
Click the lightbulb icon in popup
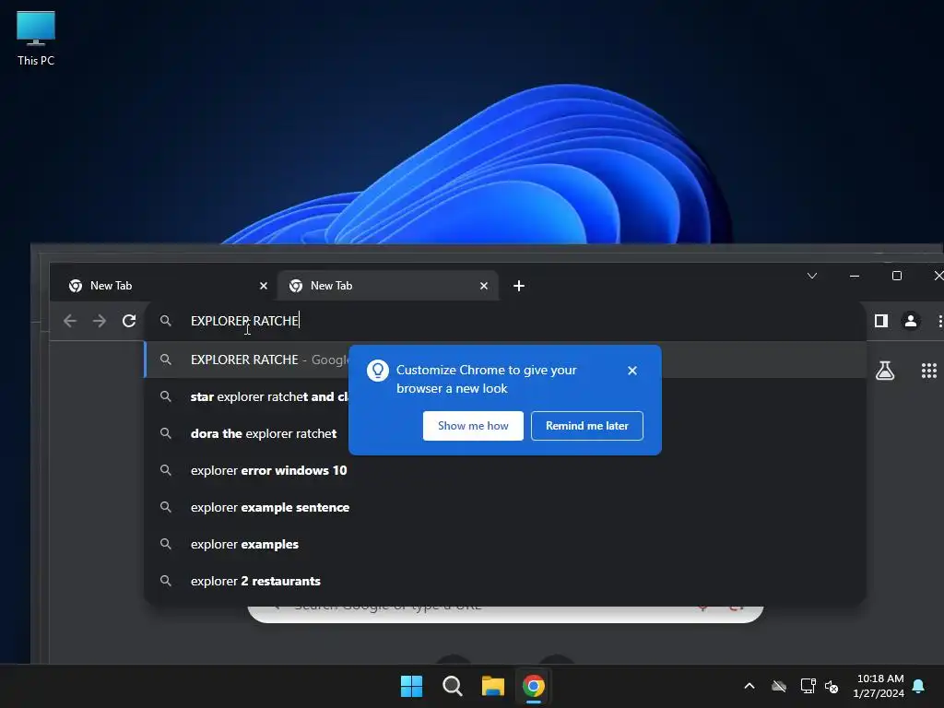click(377, 371)
